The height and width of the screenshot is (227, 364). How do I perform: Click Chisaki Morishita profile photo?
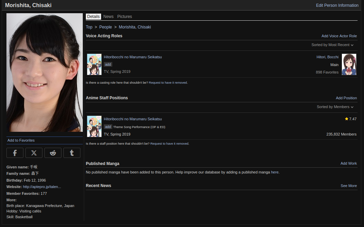click(x=44, y=73)
